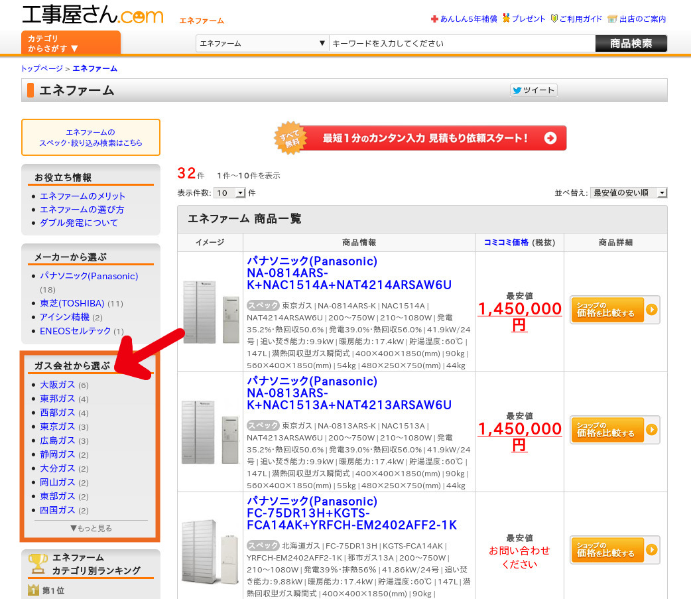Select 静岡ガス gas company
The width and height of the screenshot is (691, 599).
pyautogui.click(x=57, y=454)
